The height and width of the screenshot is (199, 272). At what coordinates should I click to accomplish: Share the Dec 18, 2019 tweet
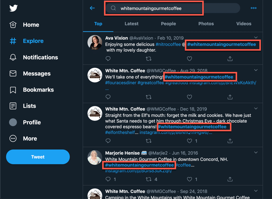(x=230, y=141)
